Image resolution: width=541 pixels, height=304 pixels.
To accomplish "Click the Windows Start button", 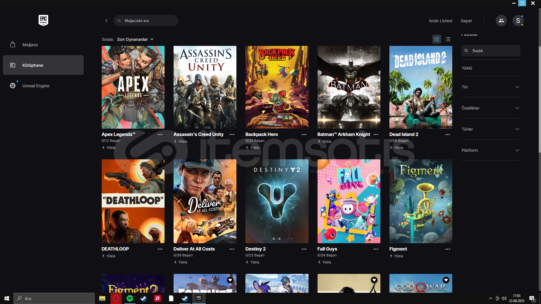I will [x=7, y=298].
